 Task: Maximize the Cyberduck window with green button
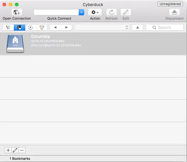click(x=17, y=5)
